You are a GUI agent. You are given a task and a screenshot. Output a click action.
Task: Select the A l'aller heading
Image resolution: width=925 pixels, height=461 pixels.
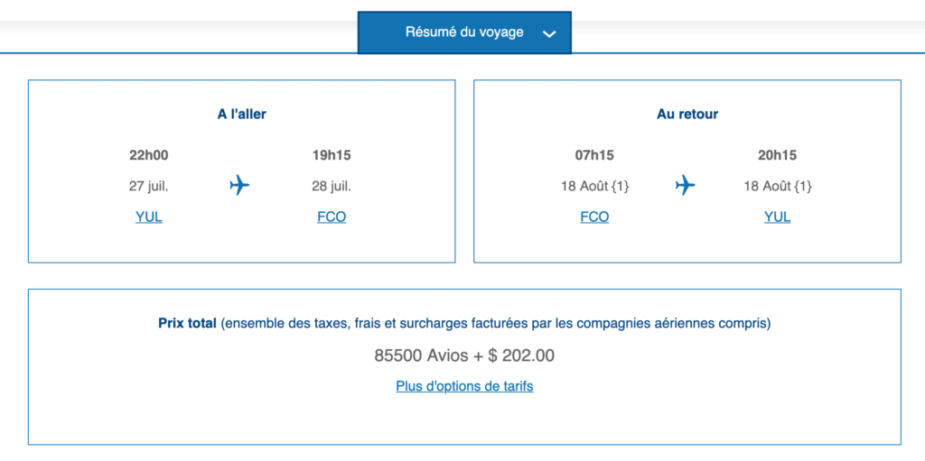(x=242, y=115)
